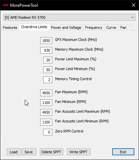Go to the Frequency tab
The width and height of the screenshot is (139, 160).
94,28
